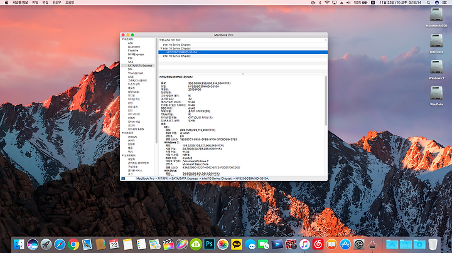The image size is (452, 253).
Task: Click Bluetooth icon in menu bar
Action: (x=320, y=3)
